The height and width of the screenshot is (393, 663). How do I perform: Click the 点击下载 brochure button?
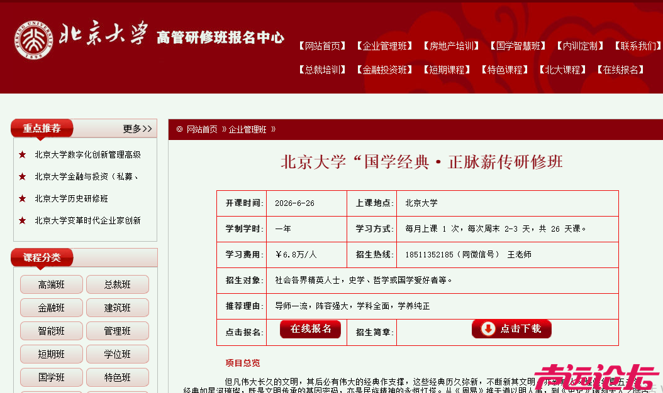click(511, 329)
